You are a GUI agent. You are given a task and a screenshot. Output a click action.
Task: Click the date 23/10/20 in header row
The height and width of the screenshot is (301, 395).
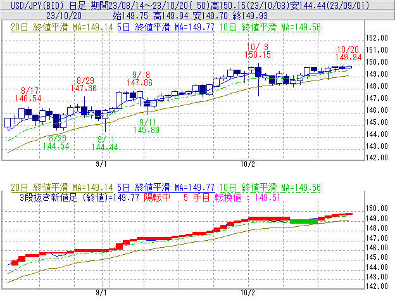point(64,16)
